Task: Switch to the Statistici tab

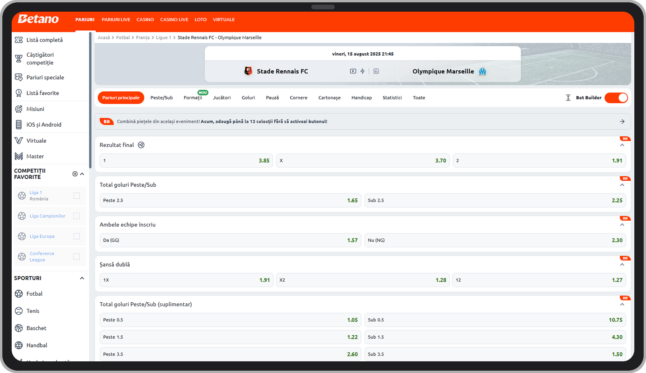Action: [392, 98]
